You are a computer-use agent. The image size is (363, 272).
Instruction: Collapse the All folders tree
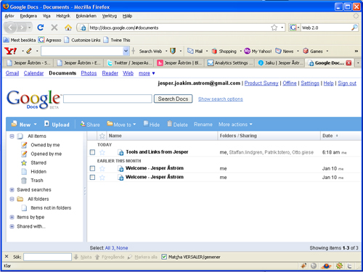coord(12,199)
